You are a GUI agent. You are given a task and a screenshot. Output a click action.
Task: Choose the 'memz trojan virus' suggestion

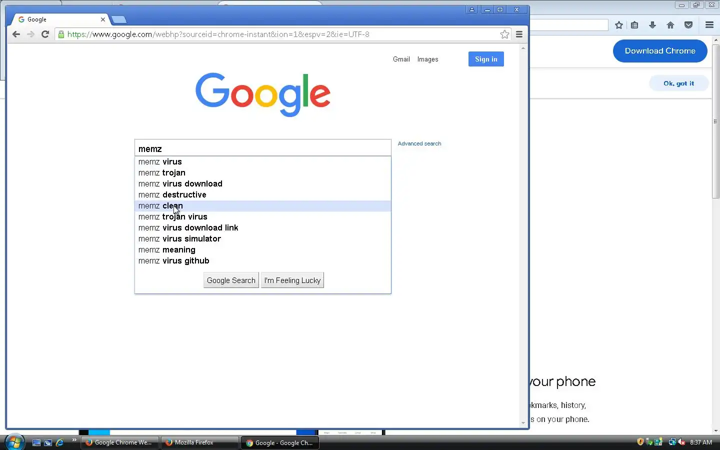point(263,216)
